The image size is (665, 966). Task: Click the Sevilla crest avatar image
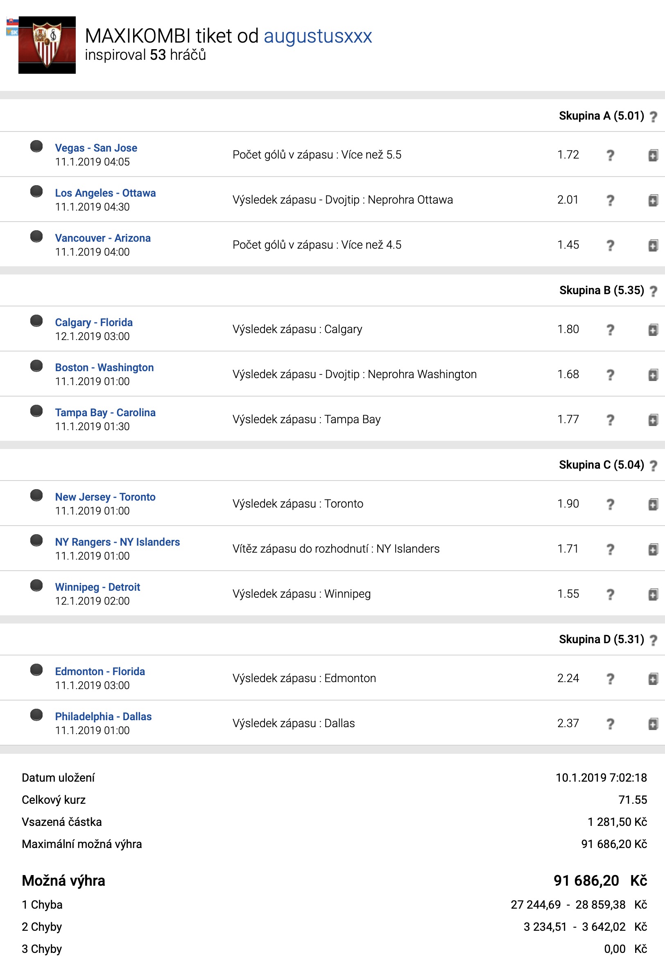[x=47, y=45]
